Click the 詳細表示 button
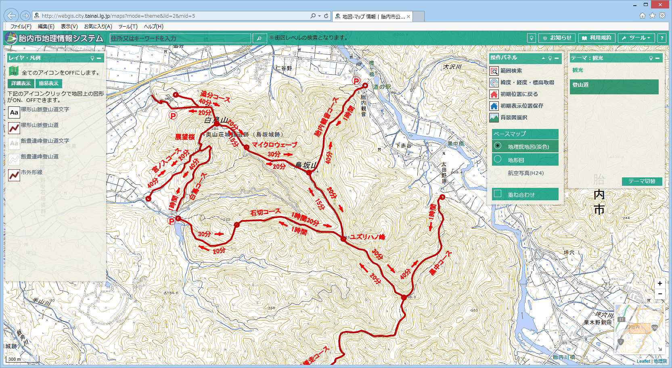 pos(21,83)
